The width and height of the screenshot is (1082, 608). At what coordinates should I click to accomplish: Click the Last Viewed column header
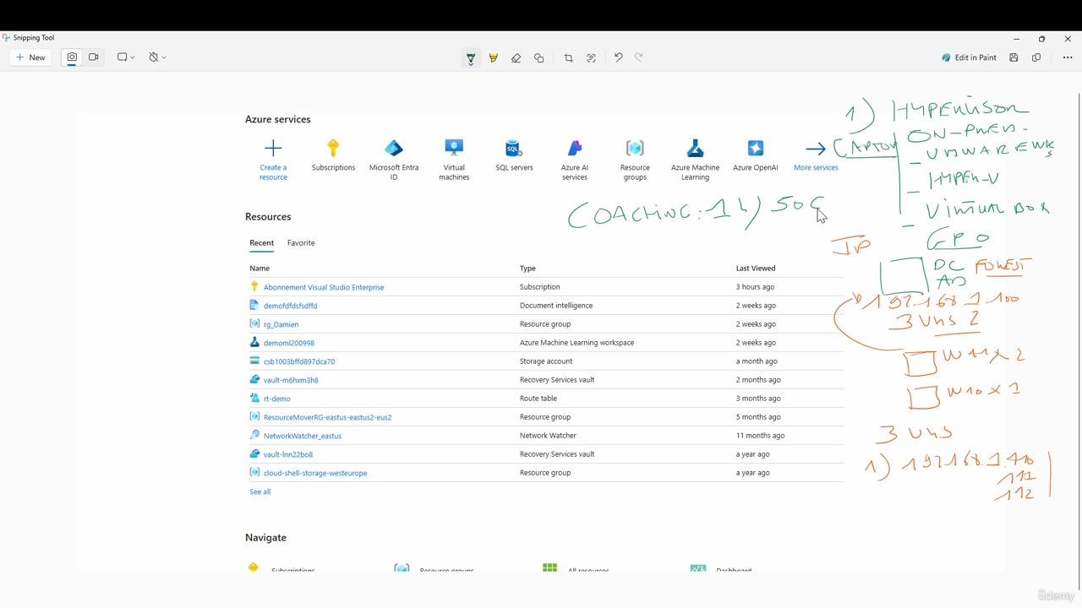point(756,269)
